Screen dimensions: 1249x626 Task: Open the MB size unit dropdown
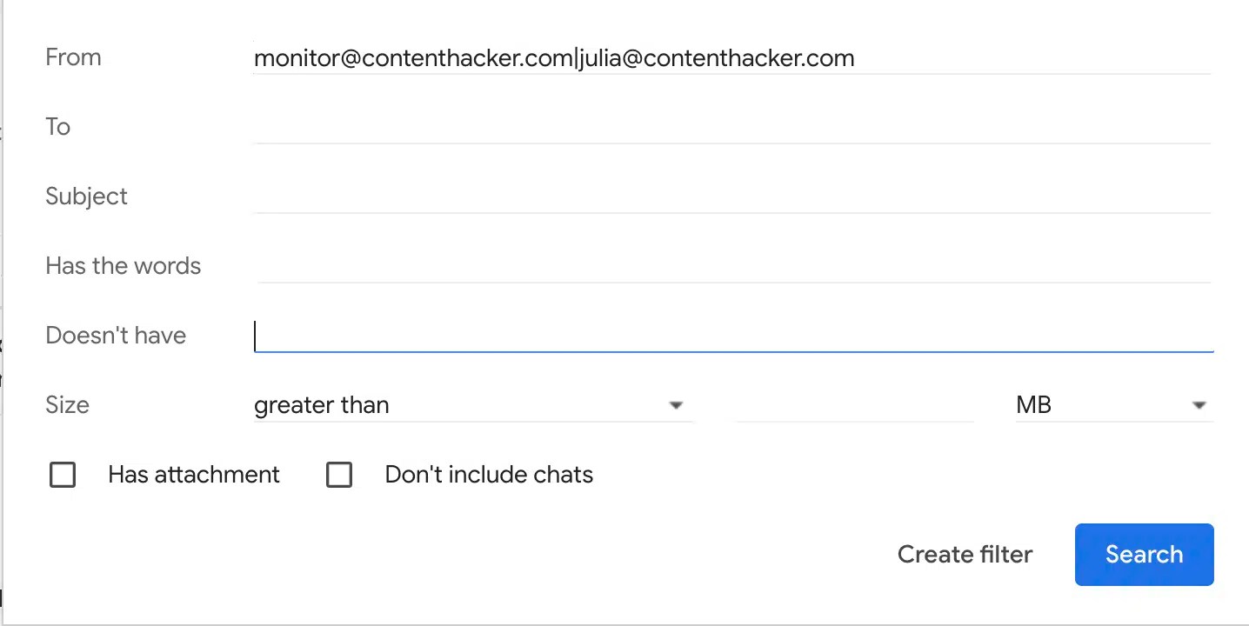[x=1113, y=405]
